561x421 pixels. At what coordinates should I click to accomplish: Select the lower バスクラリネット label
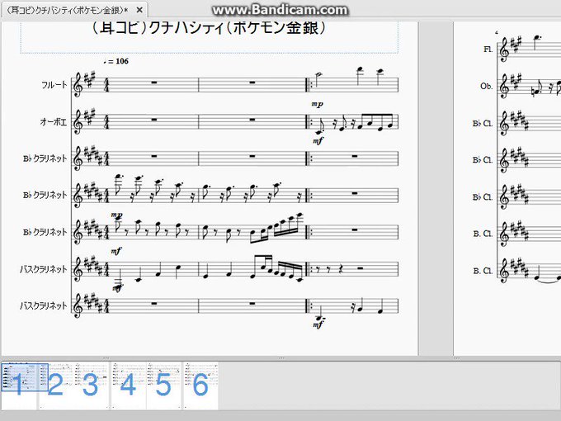click(x=43, y=306)
